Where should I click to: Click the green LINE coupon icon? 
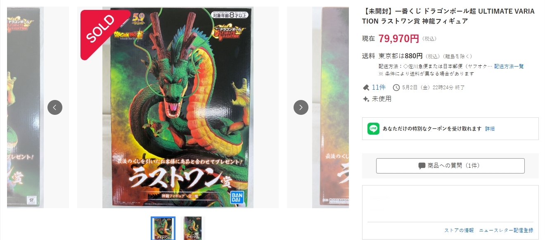click(373, 129)
